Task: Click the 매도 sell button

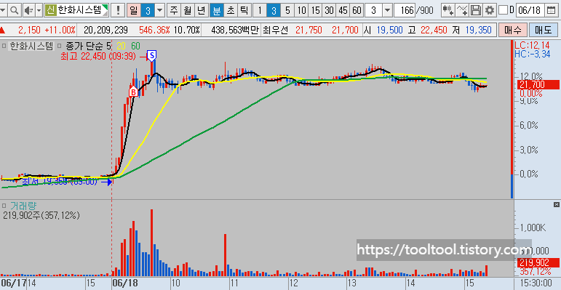Action: click(543, 31)
